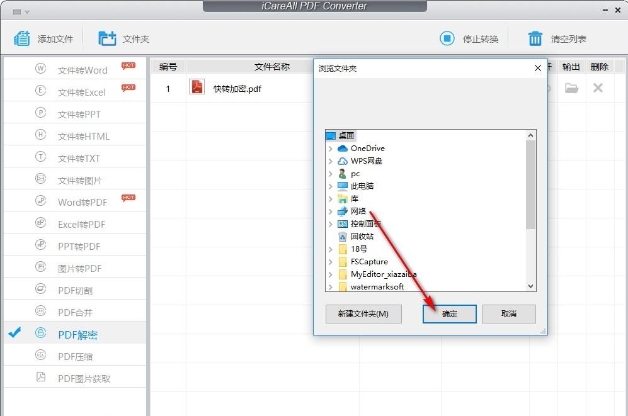Image resolution: width=628 pixels, height=416 pixels.
Task: Click the 文件夹 toolbar label
Action: point(136,39)
